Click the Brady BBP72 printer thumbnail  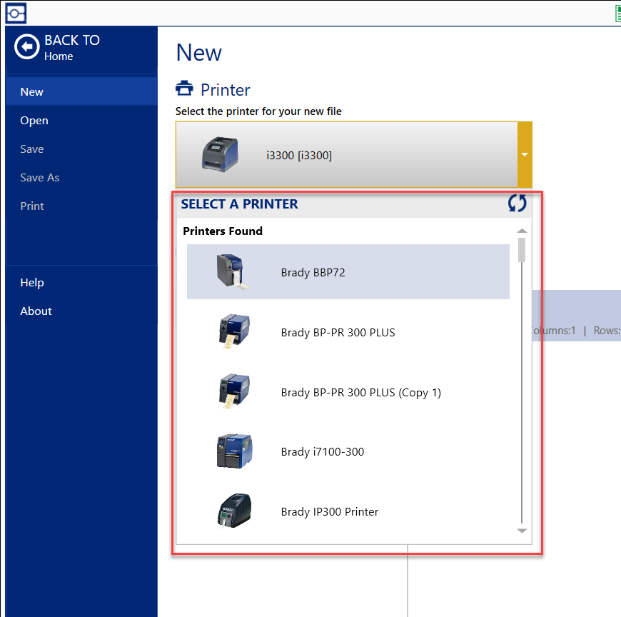pos(231,272)
